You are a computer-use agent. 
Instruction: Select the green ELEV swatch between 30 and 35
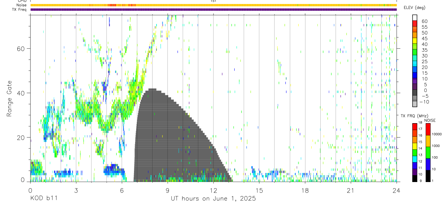pyautogui.click(x=415, y=52)
